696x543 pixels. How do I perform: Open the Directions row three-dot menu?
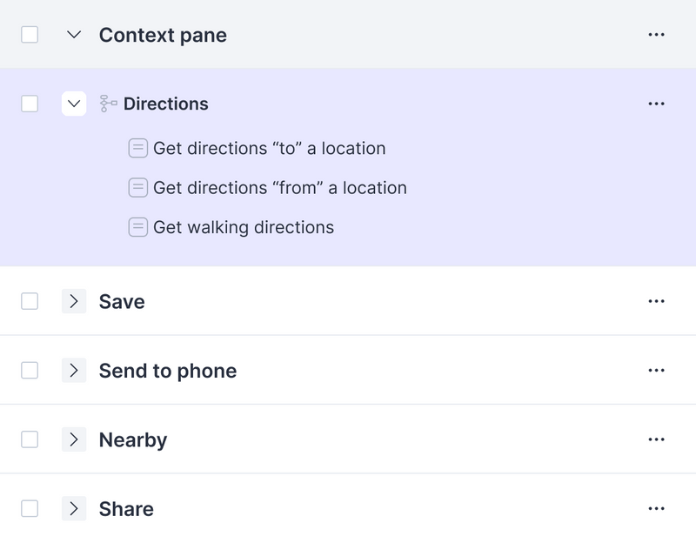(656, 104)
